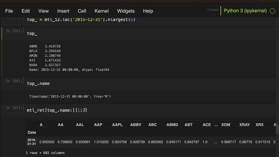Click the NVDA 1.637357 output row
This screenshot has width=279, height=157.
click(x=45, y=65)
